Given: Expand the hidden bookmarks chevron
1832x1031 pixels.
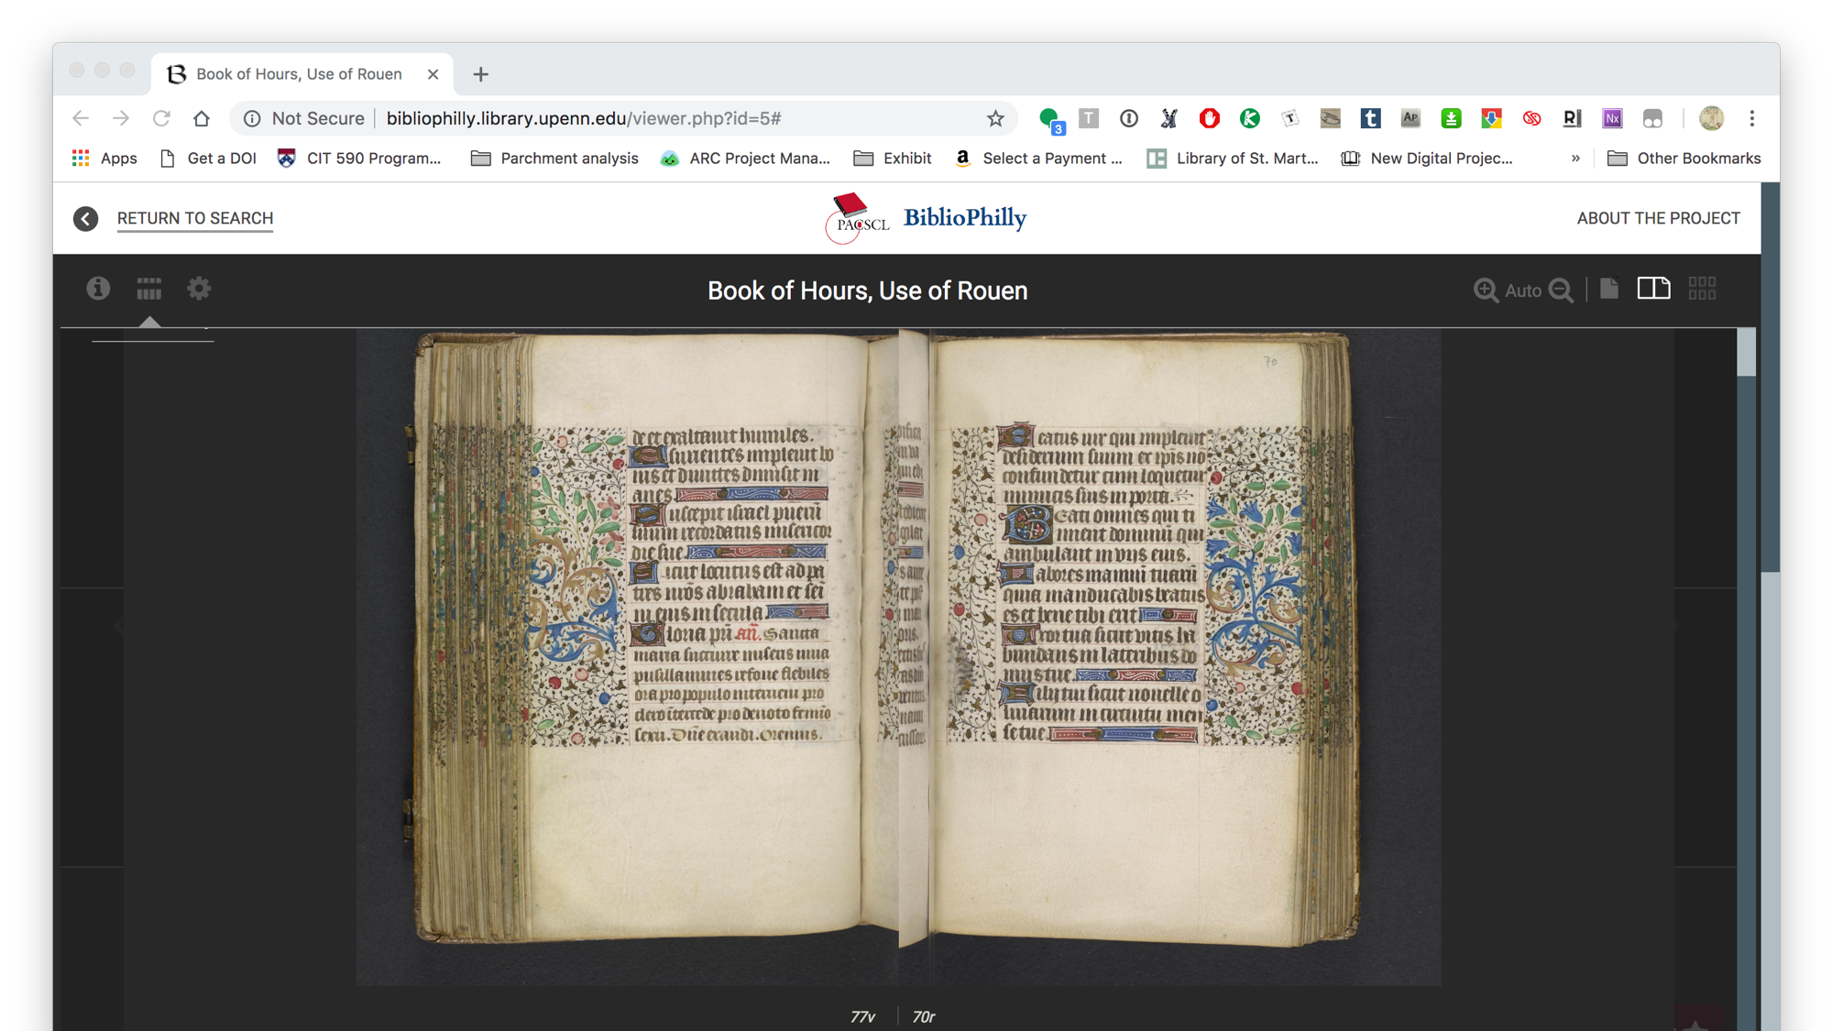Looking at the screenshot, I should pos(1575,159).
